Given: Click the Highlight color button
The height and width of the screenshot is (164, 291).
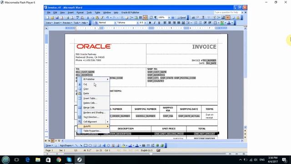Looking at the screenshot, I should [222, 23].
